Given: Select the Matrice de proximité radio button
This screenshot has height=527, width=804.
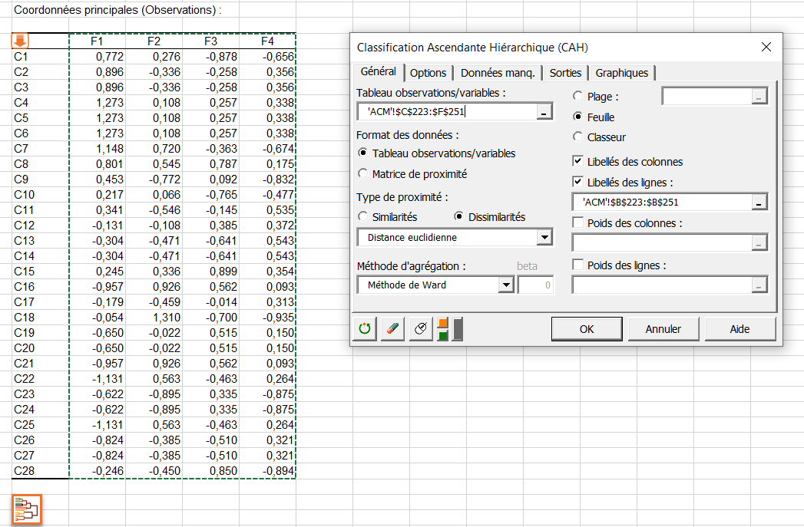Looking at the screenshot, I should [x=364, y=174].
